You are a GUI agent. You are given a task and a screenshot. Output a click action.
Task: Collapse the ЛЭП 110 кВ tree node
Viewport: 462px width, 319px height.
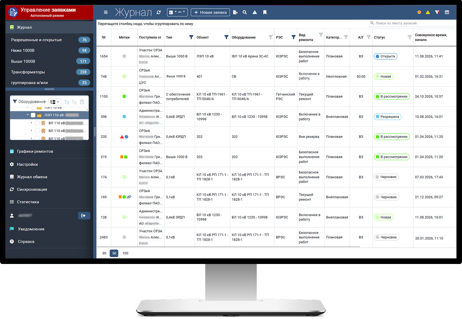(x=28, y=115)
